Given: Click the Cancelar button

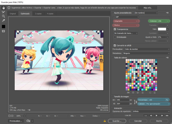Looking at the screenshot, I should pyautogui.click(x=138, y=121).
